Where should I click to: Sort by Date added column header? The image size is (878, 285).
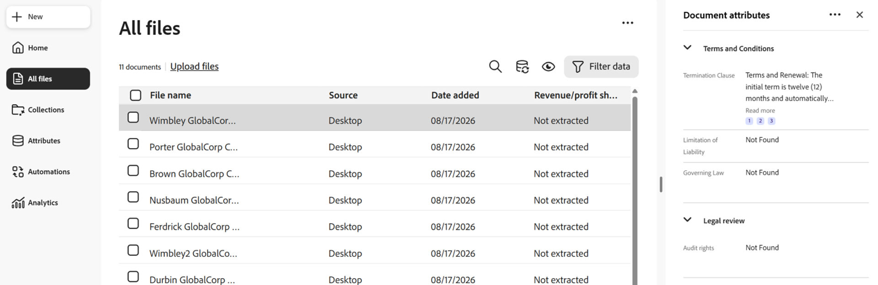coord(455,95)
